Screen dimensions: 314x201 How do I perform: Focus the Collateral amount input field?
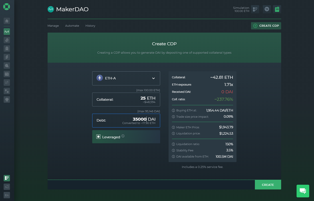(x=126, y=100)
